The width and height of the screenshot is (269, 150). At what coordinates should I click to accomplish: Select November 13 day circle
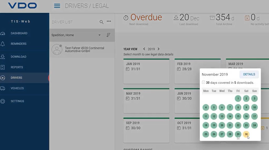click(x=222, y=116)
